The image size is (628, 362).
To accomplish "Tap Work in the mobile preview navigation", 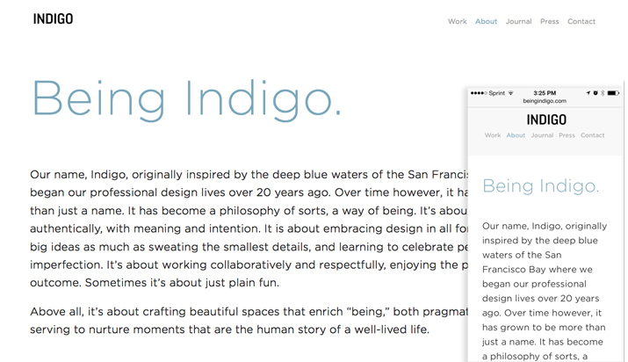I will [492, 135].
